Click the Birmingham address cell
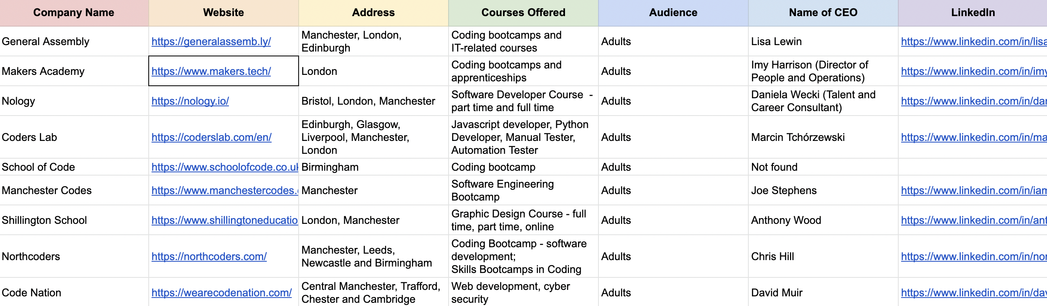1047x306 pixels. pyautogui.click(x=373, y=167)
